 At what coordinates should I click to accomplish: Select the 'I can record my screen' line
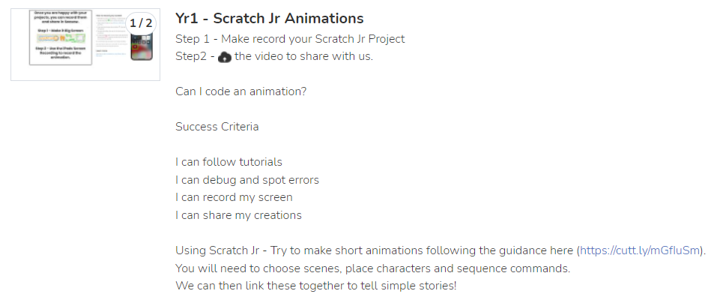coord(234,197)
